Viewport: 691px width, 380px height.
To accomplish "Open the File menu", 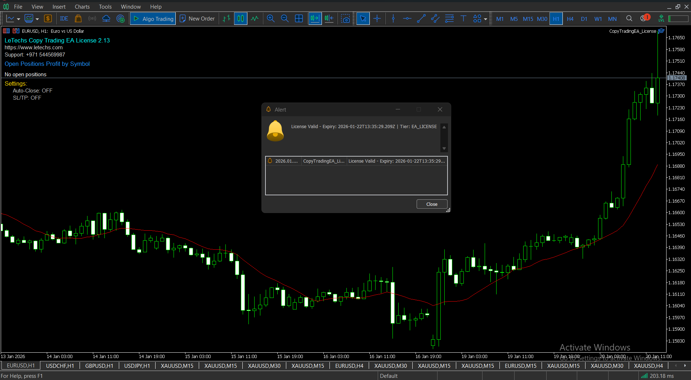I will coord(18,6).
